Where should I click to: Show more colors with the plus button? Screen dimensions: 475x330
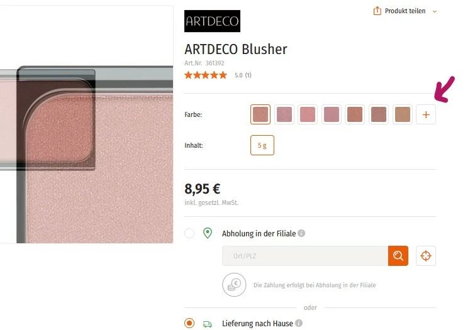click(426, 114)
